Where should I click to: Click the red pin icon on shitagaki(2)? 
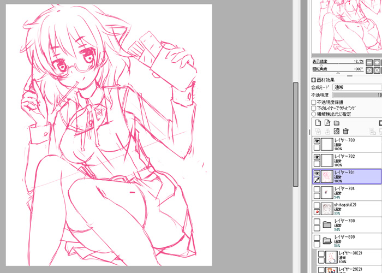tap(317, 212)
